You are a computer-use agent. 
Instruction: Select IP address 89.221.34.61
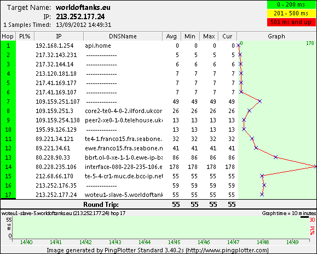point(53,148)
